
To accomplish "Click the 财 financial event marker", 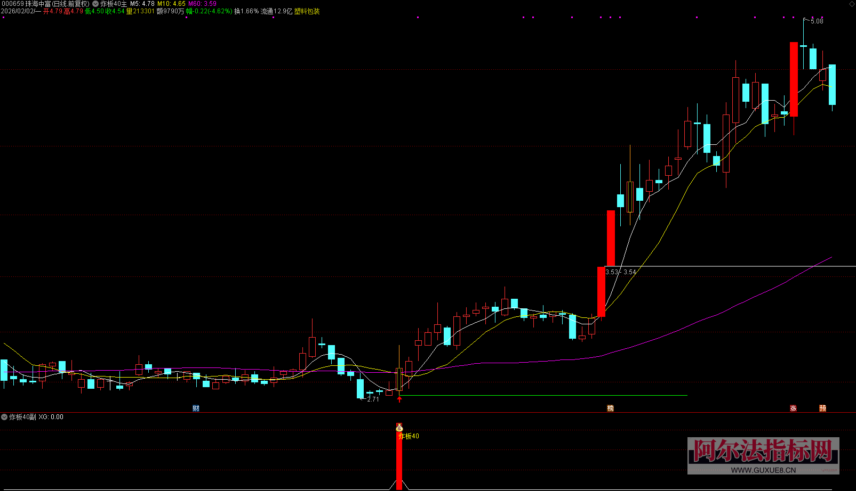I will (196, 408).
